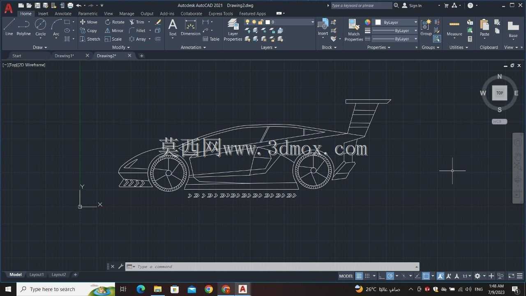Image resolution: width=526 pixels, height=296 pixels.
Task: Select the Arc tool
Action: tap(56, 28)
